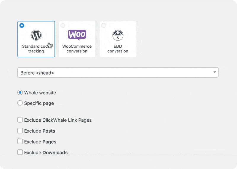Click the "Exclude Downloads" label text
This screenshot has height=169, width=237.
tap(46, 152)
